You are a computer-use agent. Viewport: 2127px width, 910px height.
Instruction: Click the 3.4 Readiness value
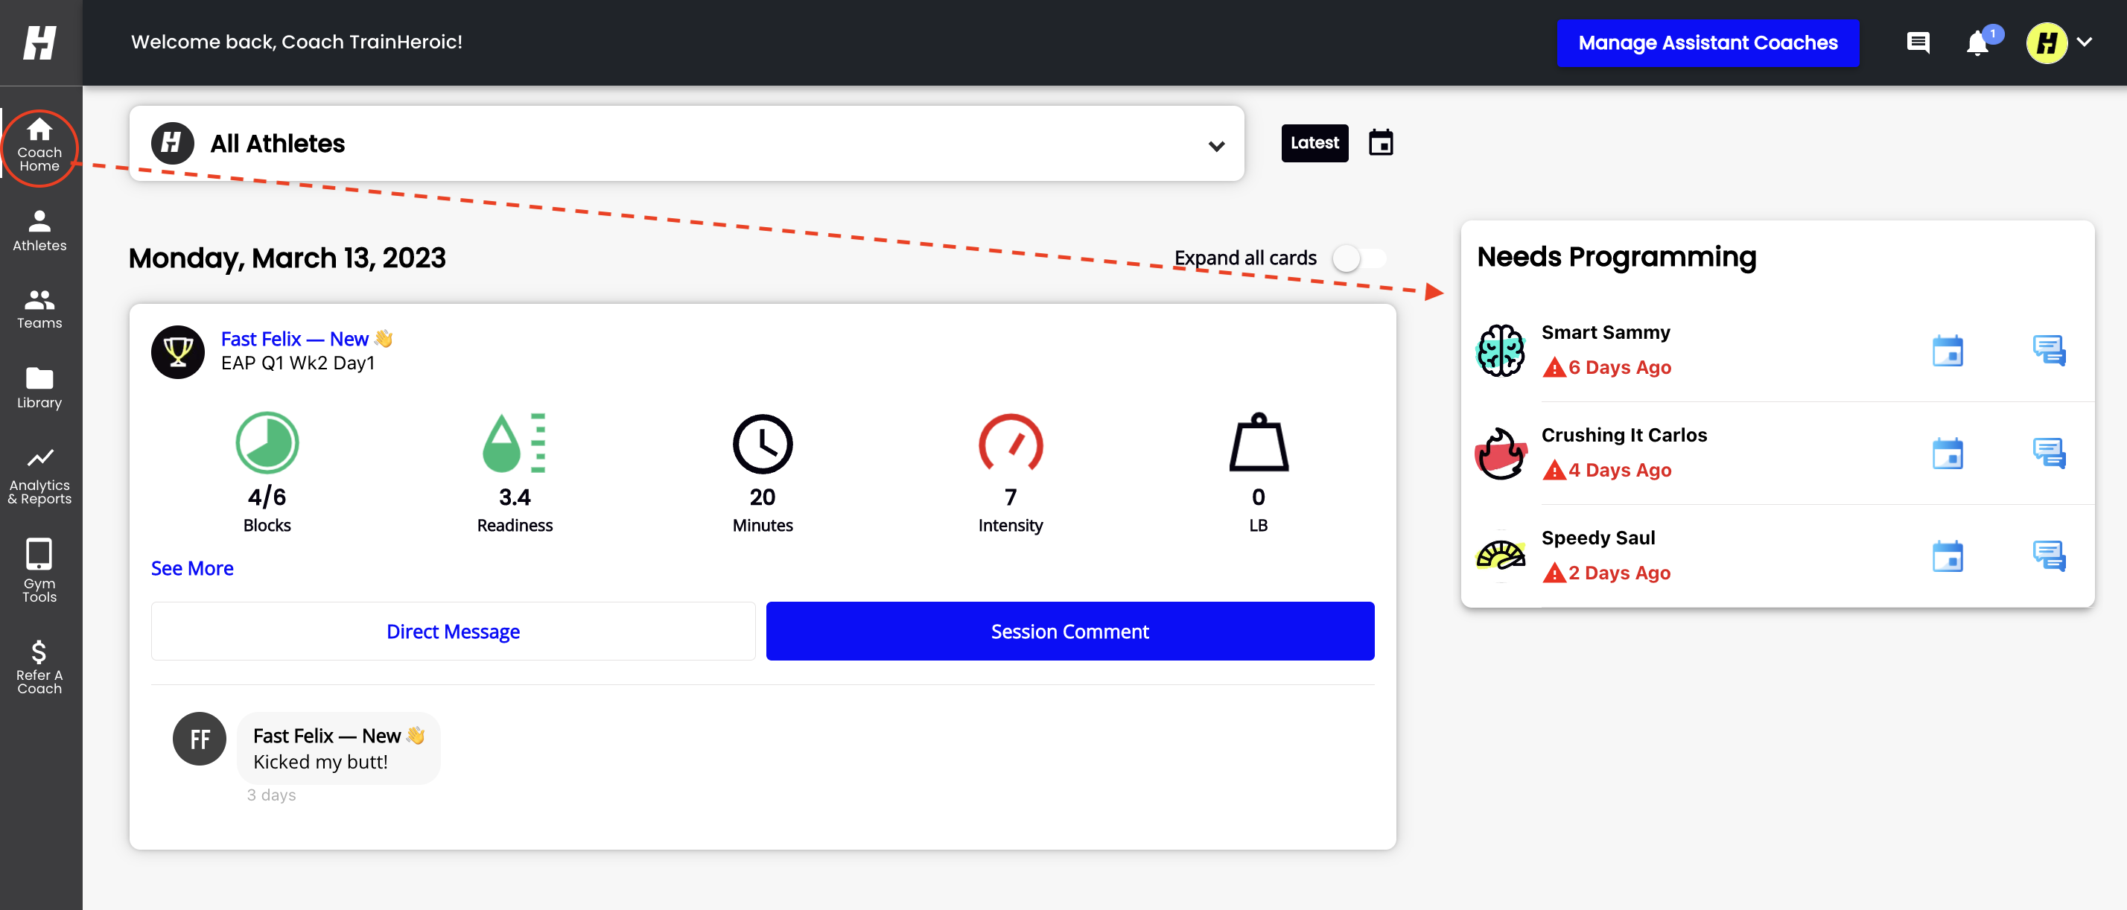click(514, 497)
